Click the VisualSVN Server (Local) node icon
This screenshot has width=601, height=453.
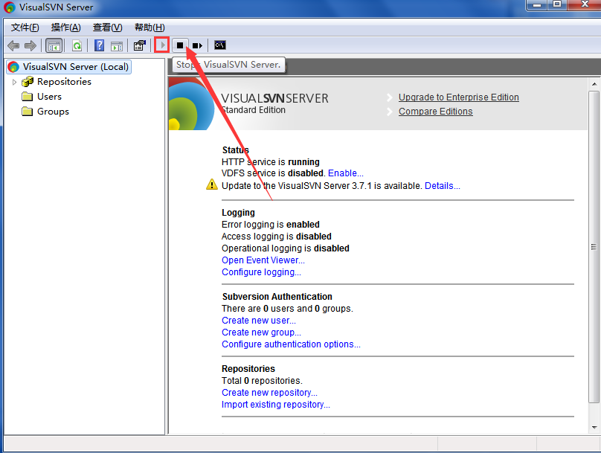click(x=13, y=67)
